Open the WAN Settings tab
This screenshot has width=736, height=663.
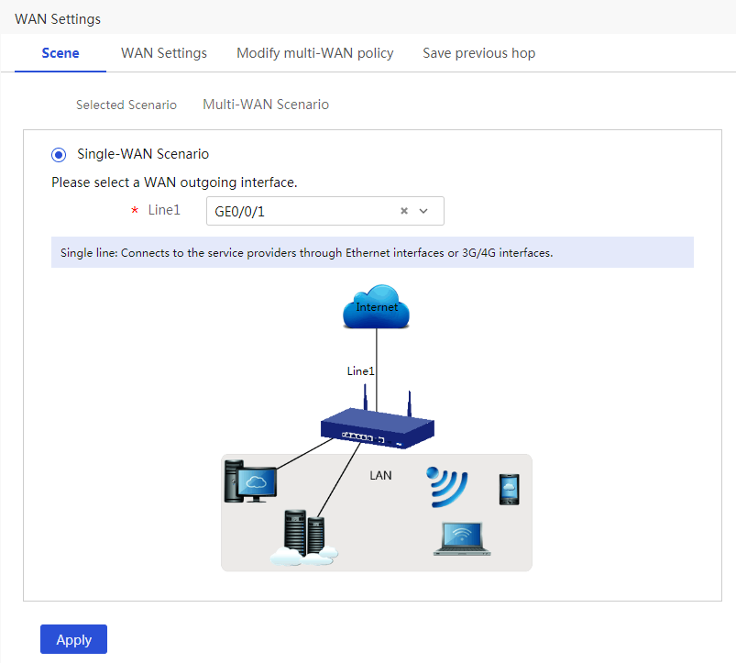[164, 53]
